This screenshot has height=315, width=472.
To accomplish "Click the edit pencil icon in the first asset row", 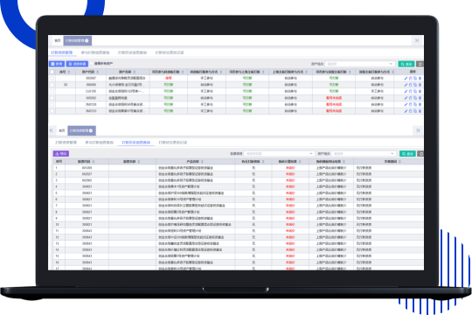I will pyautogui.click(x=406, y=78).
